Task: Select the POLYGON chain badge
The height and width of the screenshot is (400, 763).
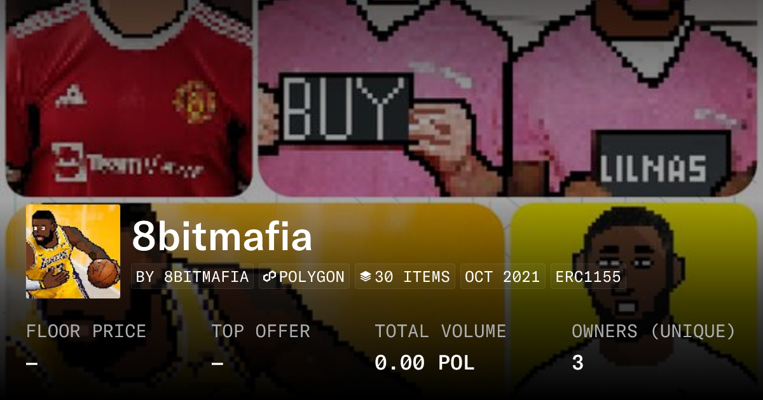Action: coord(304,277)
